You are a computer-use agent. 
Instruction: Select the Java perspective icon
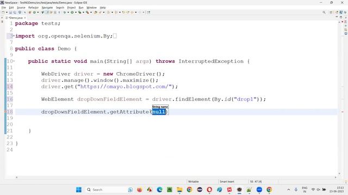tap(341, 12)
